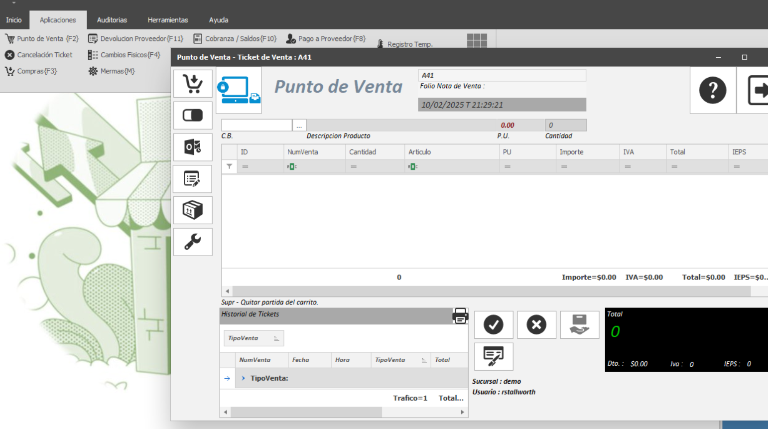The height and width of the screenshot is (429, 768).
Task: Open the check writing icon below the confirm button
Action: (493, 356)
